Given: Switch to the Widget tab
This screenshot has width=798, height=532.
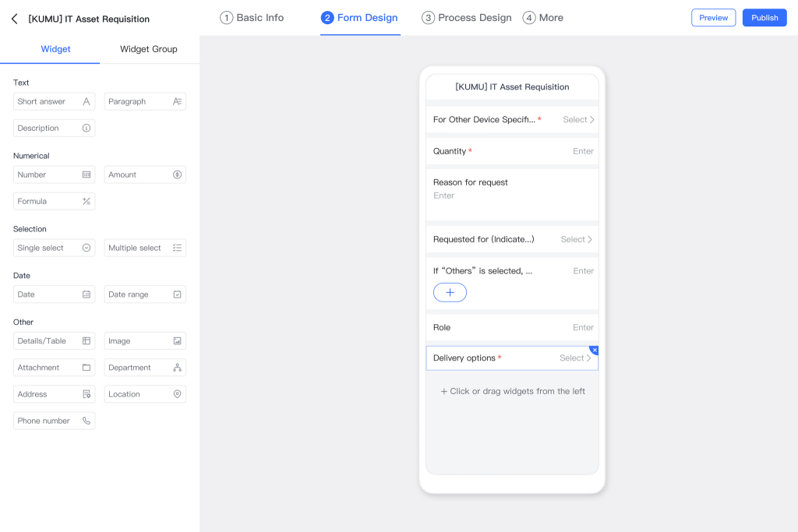Looking at the screenshot, I should (x=55, y=49).
